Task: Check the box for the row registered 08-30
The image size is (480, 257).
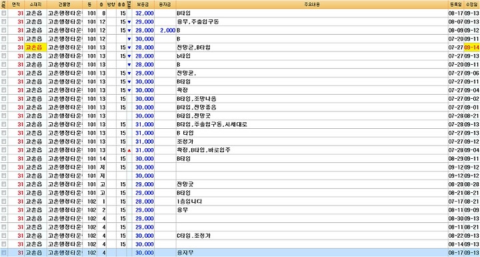Action: click(x=4, y=219)
